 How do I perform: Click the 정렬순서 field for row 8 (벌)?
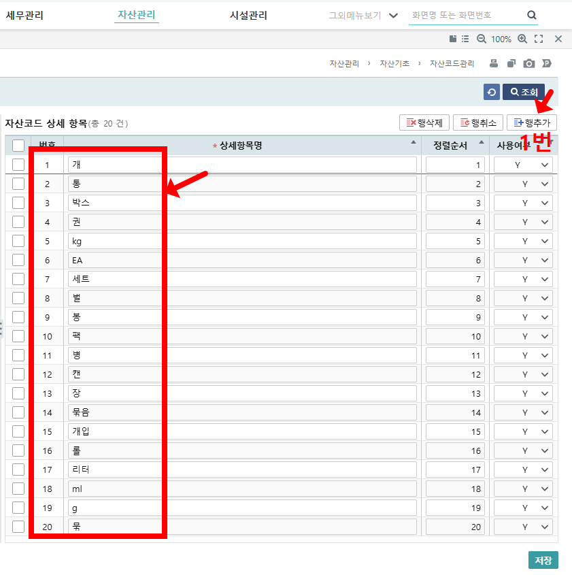(x=455, y=299)
